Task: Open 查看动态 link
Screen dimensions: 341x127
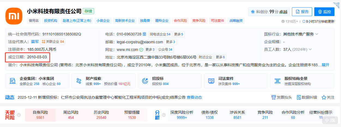Action: (x=194, y=97)
